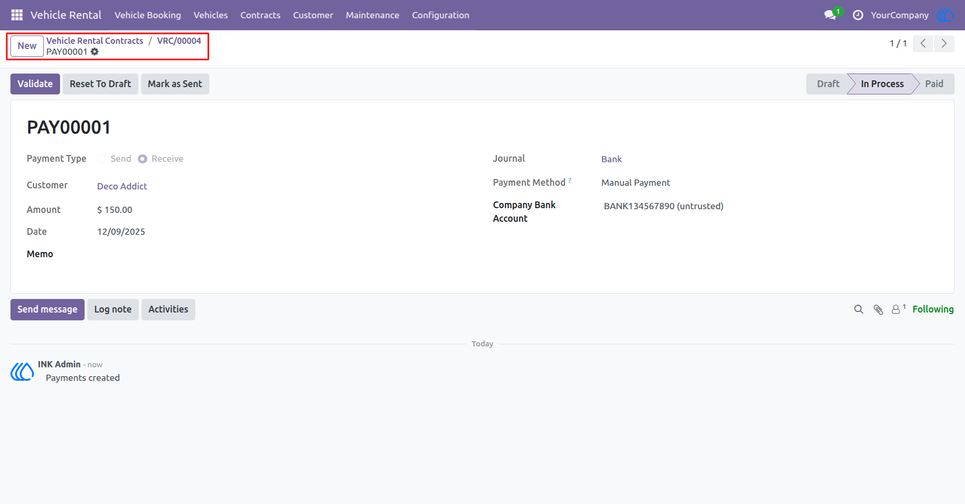This screenshot has width=965, height=504.
Task: Search chatter messages magnifier icon
Action: click(858, 309)
